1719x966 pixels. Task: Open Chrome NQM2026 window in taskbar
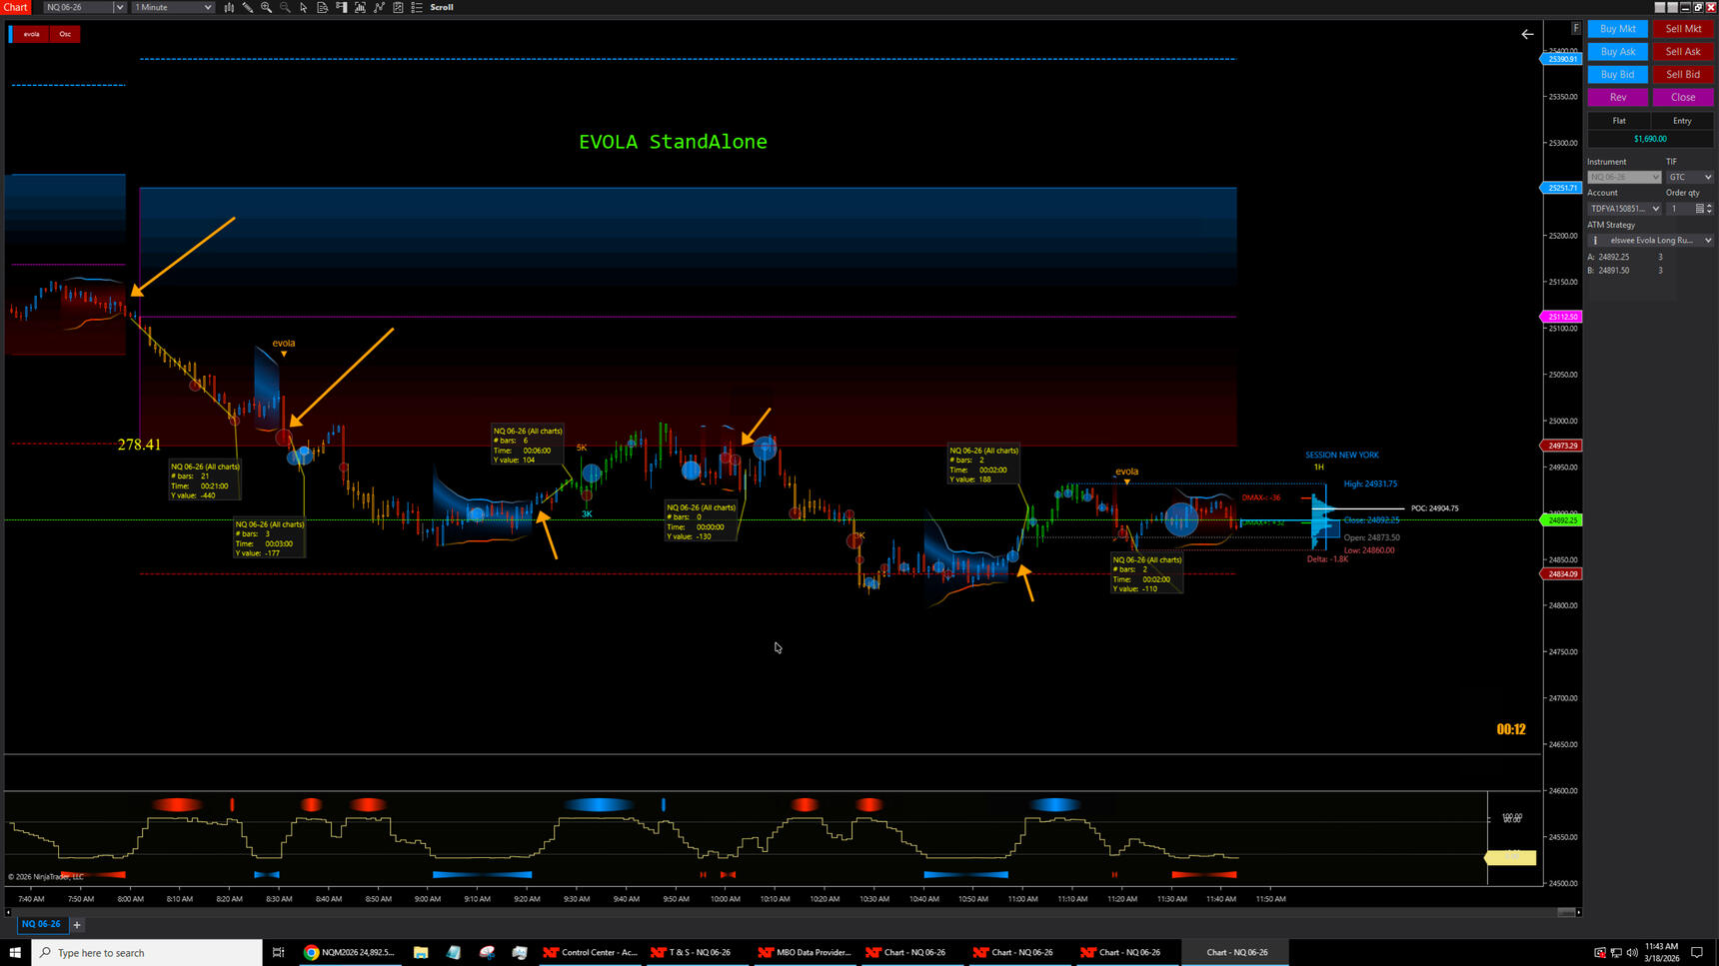click(349, 952)
